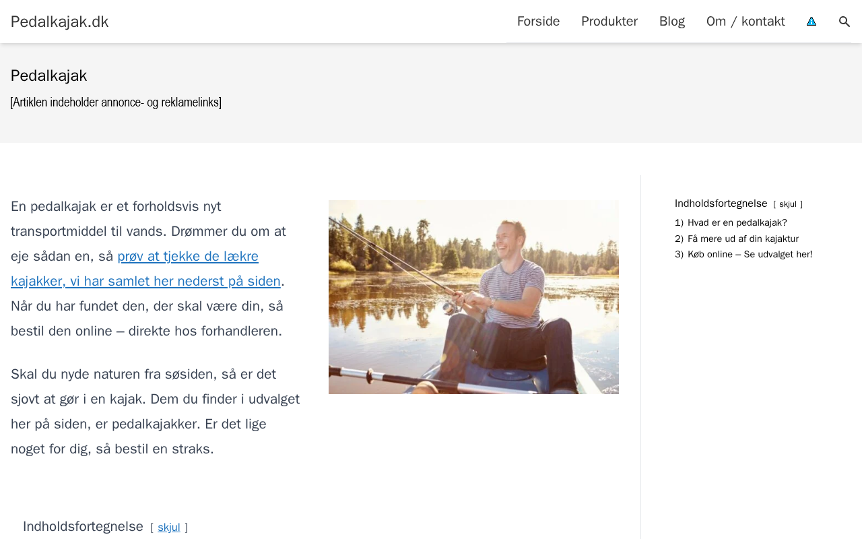Go to the Forside page
862x539 pixels.
pyautogui.click(x=538, y=22)
